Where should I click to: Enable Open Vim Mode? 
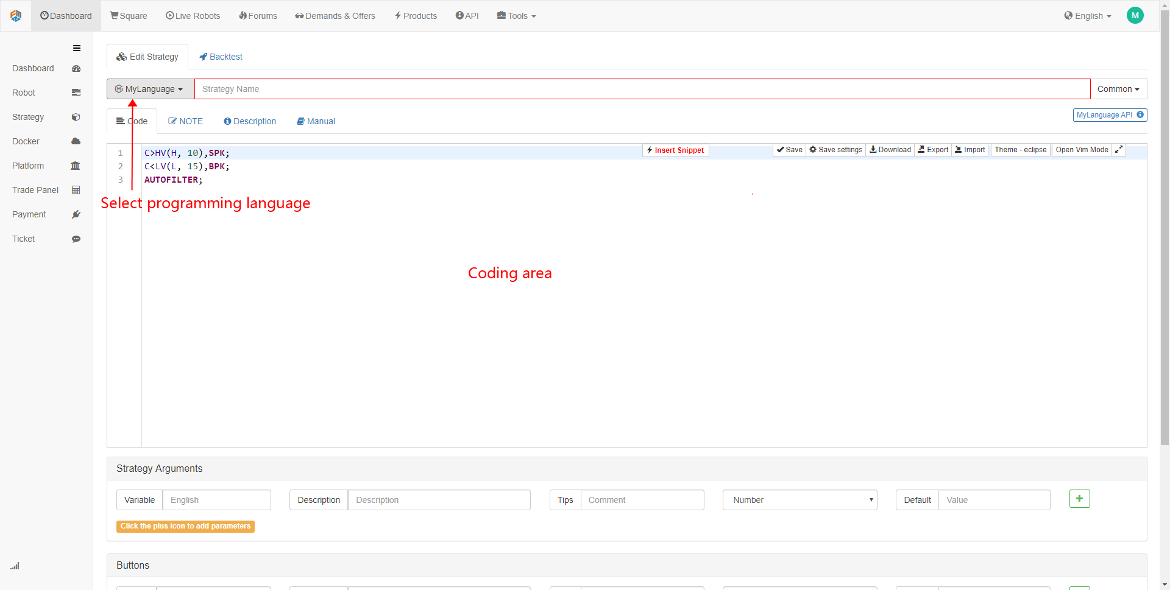[x=1082, y=150]
